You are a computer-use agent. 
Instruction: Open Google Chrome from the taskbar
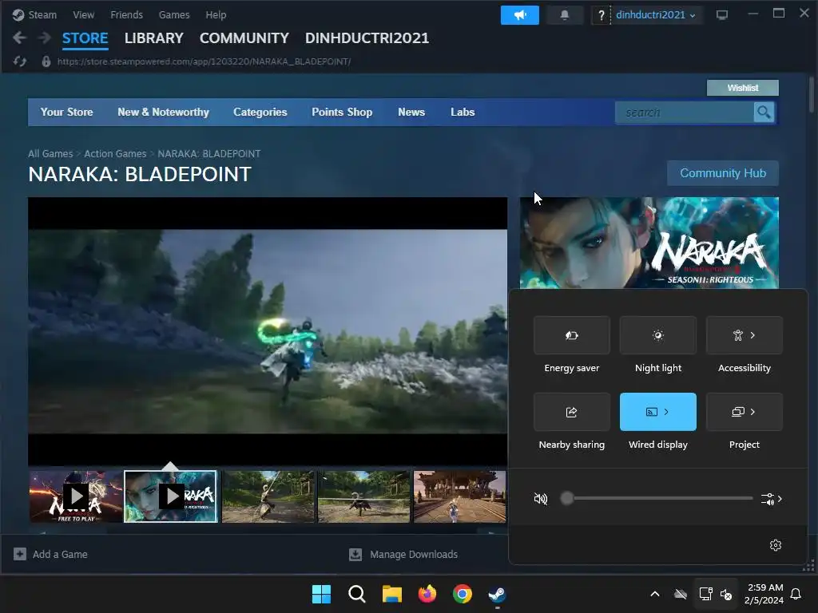click(463, 594)
